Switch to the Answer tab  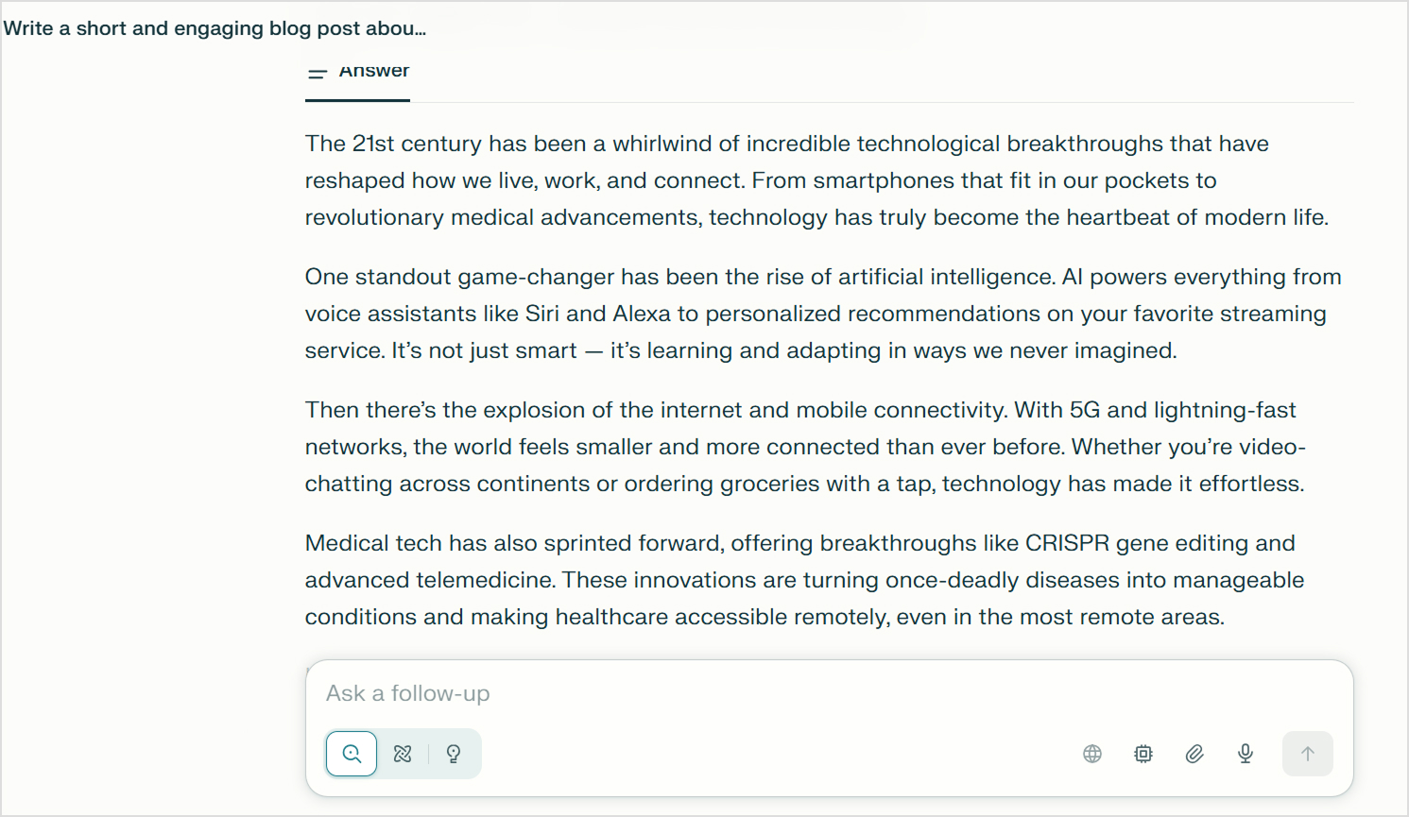[x=374, y=70]
